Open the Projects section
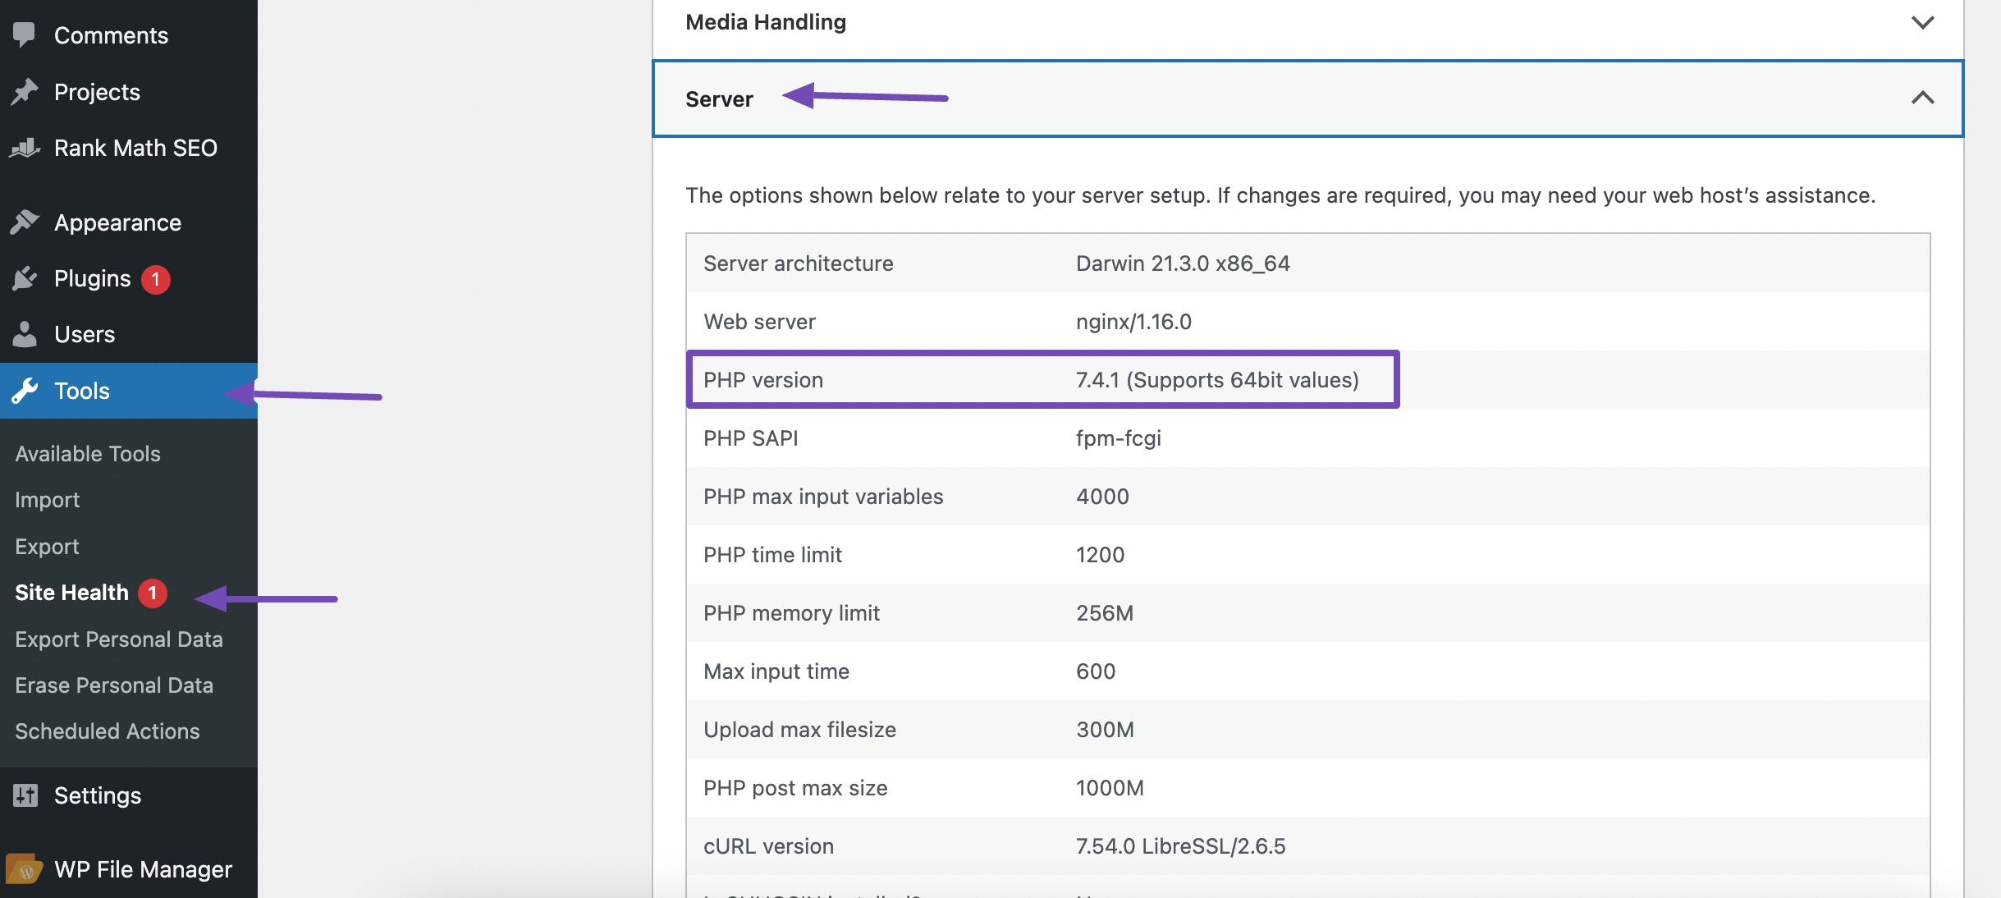This screenshot has width=2001, height=898. point(96,90)
